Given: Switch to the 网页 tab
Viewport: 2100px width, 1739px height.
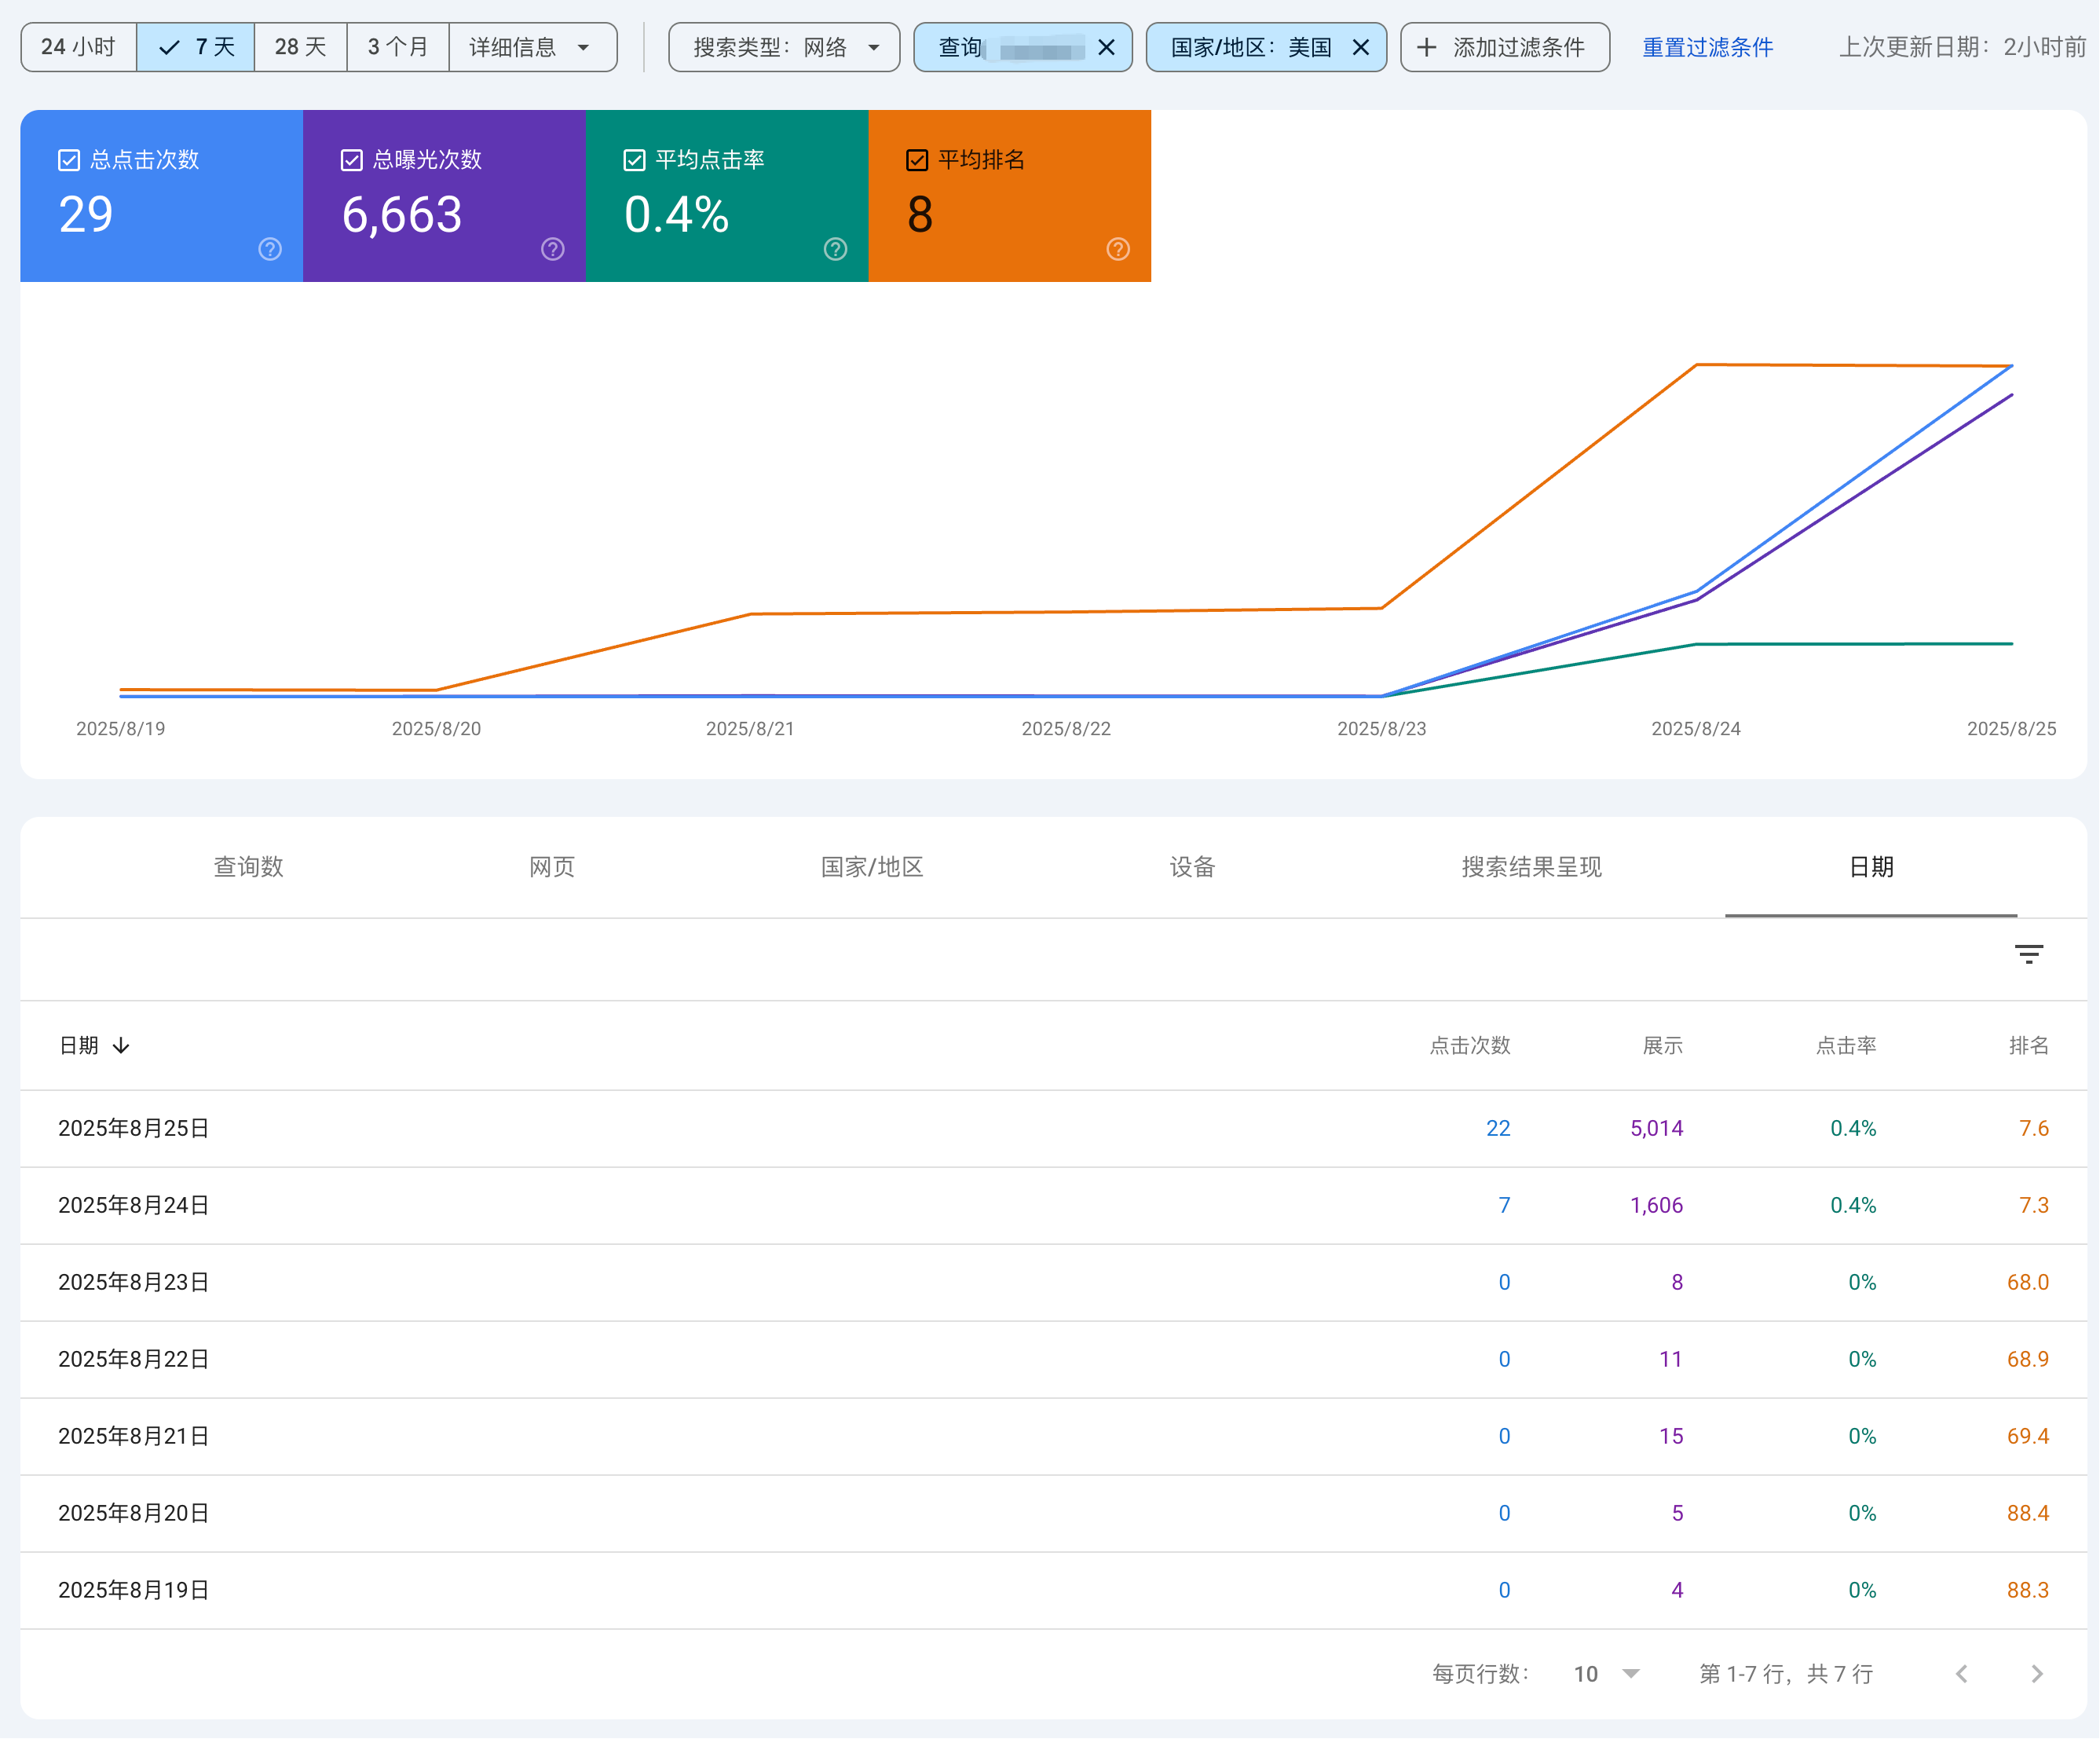Looking at the screenshot, I should coord(552,867).
